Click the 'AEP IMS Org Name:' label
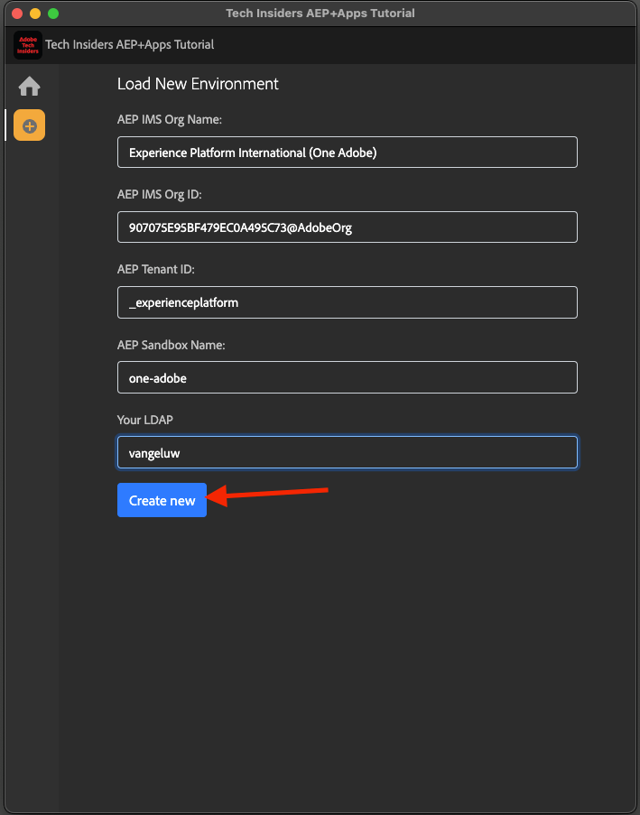The image size is (640, 815). [x=169, y=119]
